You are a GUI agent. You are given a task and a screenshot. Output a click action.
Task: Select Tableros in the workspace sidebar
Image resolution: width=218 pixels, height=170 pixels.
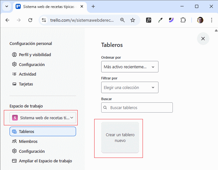pos(43,131)
